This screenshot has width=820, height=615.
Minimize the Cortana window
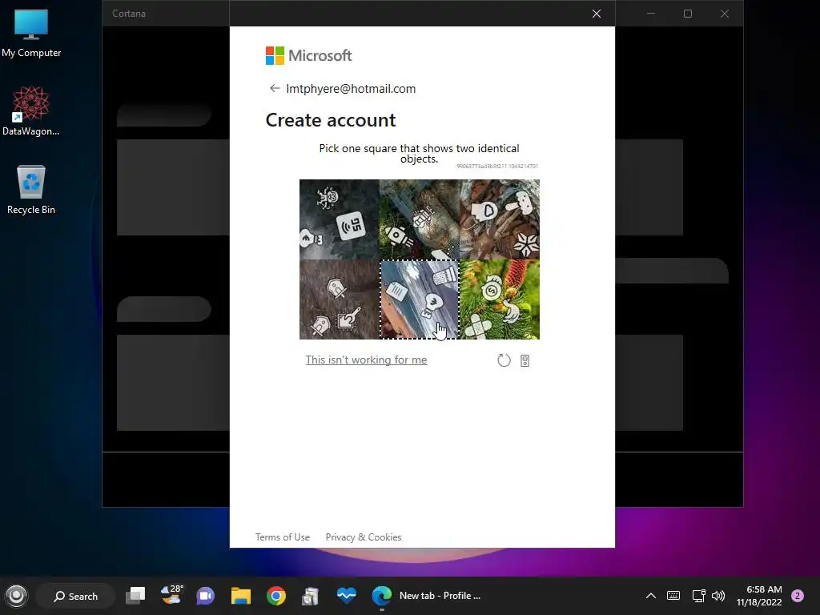click(x=651, y=14)
